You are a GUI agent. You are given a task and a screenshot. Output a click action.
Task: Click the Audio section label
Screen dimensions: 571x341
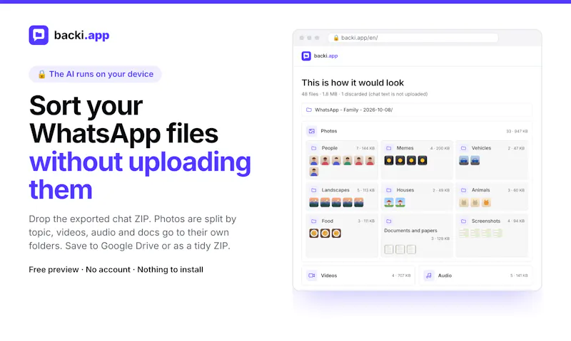[x=445, y=276]
